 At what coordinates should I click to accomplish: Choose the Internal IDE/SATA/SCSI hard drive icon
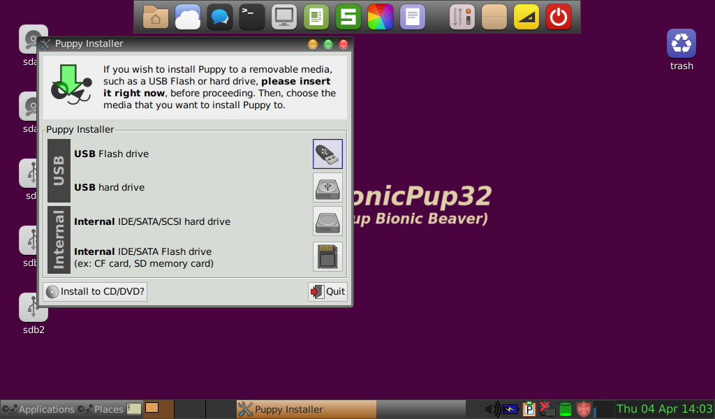tap(327, 221)
